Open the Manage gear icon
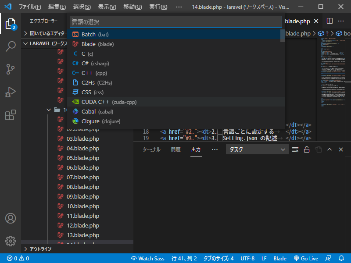Image resolution: width=351 pixels, height=263 pixels. pyautogui.click(x=11, y=241)
